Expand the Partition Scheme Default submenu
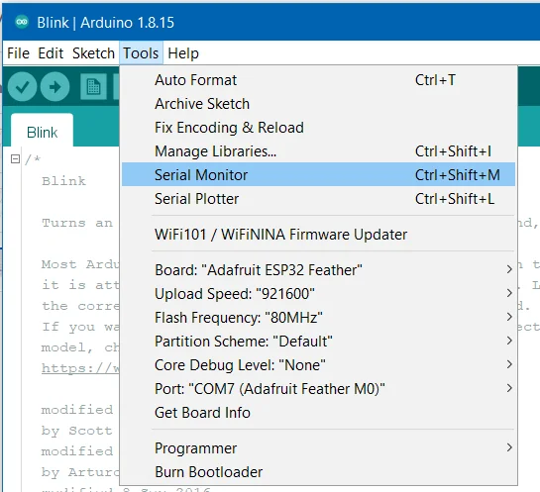Screen dimensions: 540x492 click(x=319, y=342)
